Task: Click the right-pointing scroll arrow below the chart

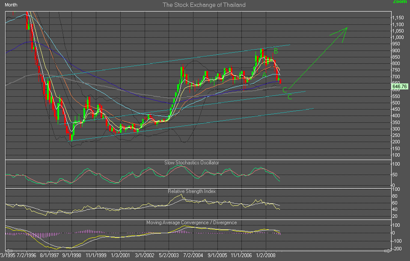Action: [x=388, y=251]
